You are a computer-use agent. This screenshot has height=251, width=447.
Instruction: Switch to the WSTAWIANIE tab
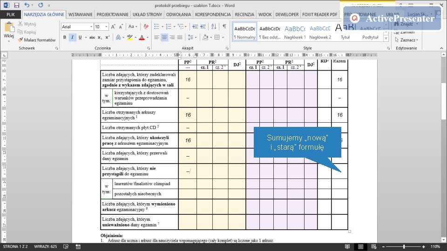pyautogui.click(x=81, y=14)
